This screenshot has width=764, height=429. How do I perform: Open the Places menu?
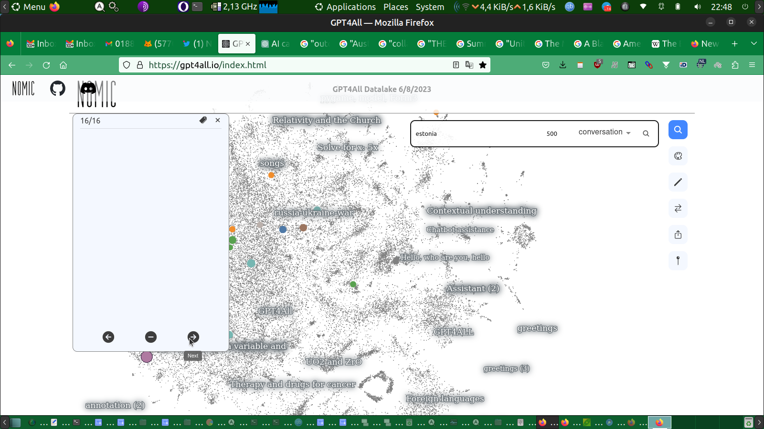coord(396,7)
